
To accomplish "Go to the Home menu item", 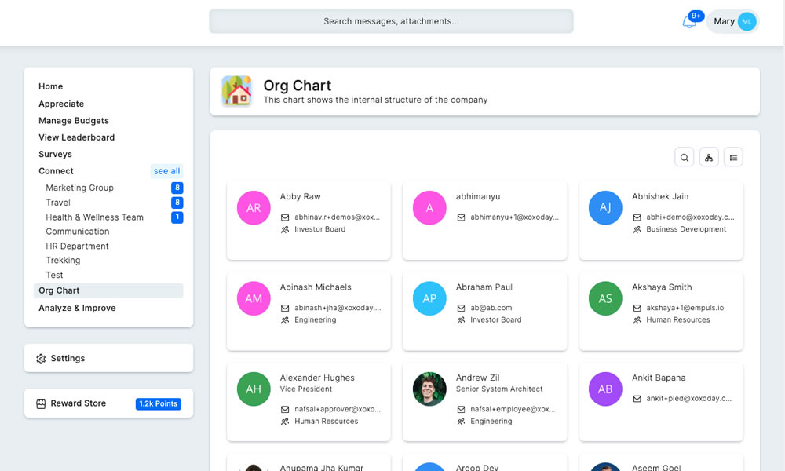I will [51, 86].
